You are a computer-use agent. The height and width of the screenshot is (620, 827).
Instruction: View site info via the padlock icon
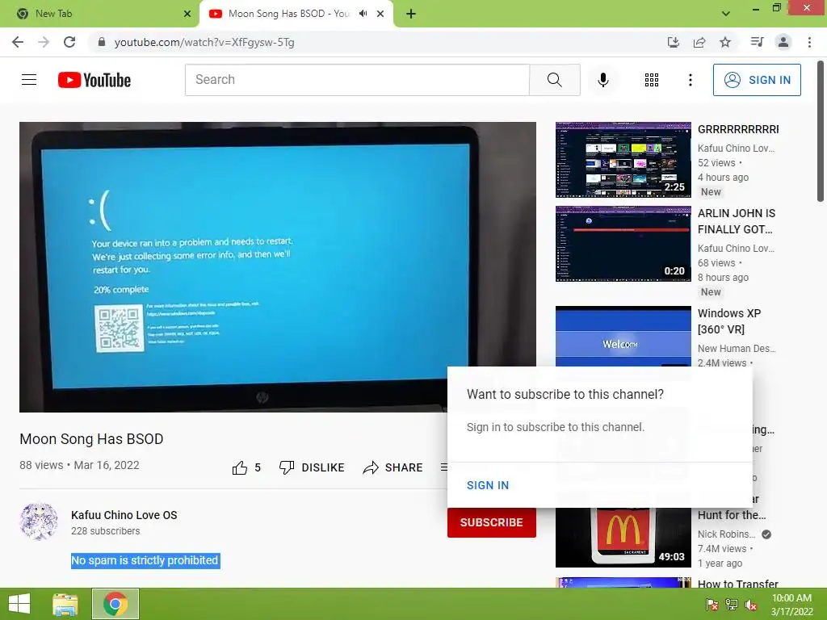(x=102, y=42)
